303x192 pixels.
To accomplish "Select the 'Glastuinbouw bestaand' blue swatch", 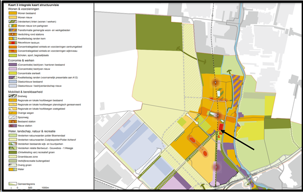I will tap(13, 82).
